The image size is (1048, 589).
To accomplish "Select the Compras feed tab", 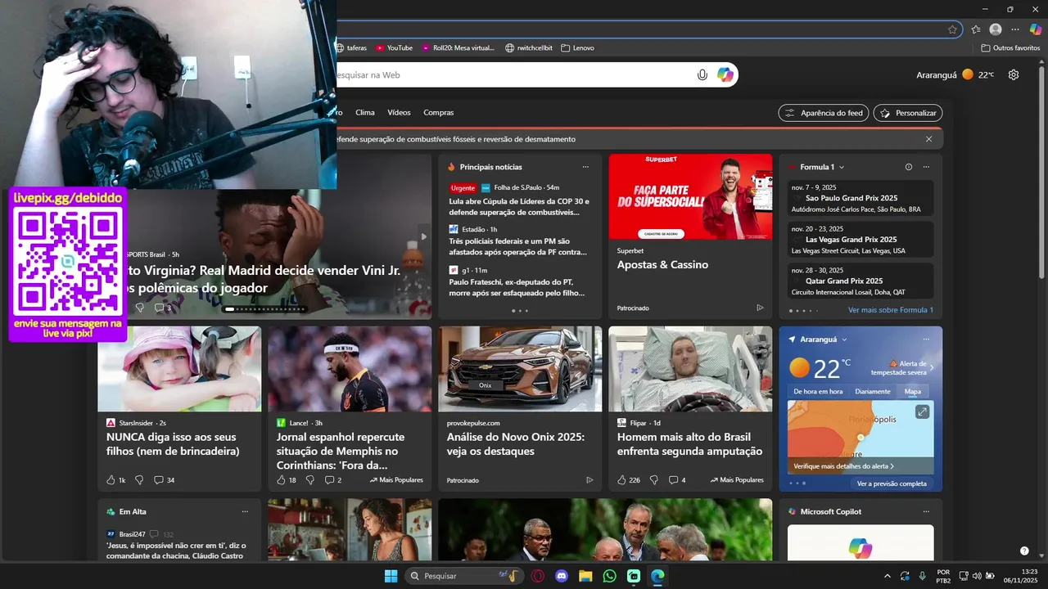I will pyautogui.click(x=438, y=113).
